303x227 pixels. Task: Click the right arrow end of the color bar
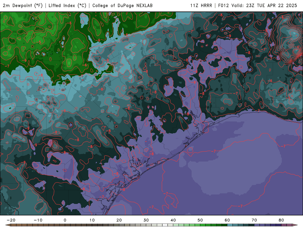point(295,225)
